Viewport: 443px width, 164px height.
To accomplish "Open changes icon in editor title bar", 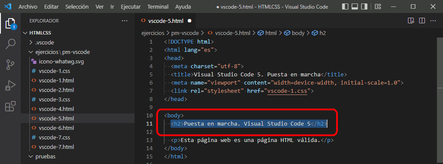I will (411, 21).
